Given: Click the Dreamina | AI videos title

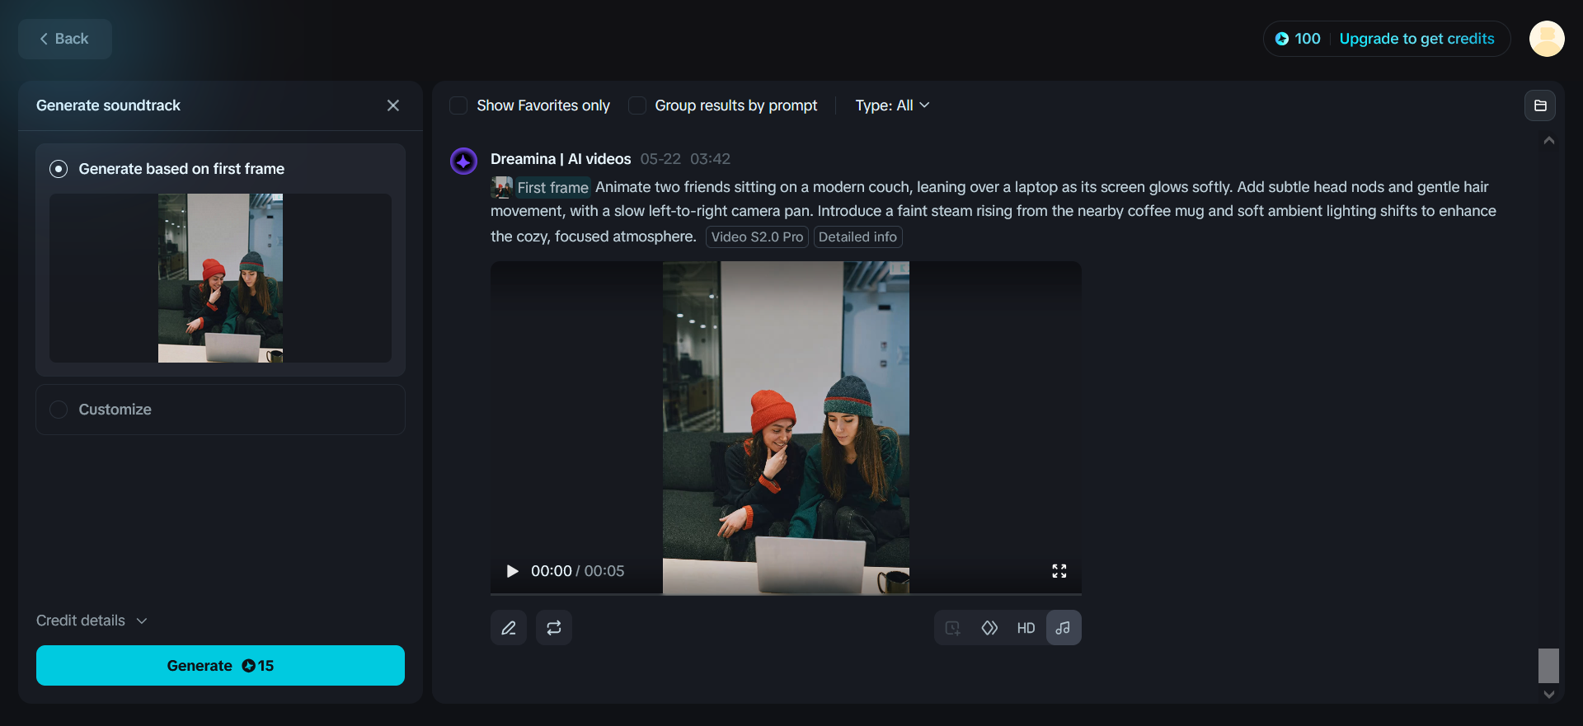Looking at the screenshot, I should tap(561, 159).
